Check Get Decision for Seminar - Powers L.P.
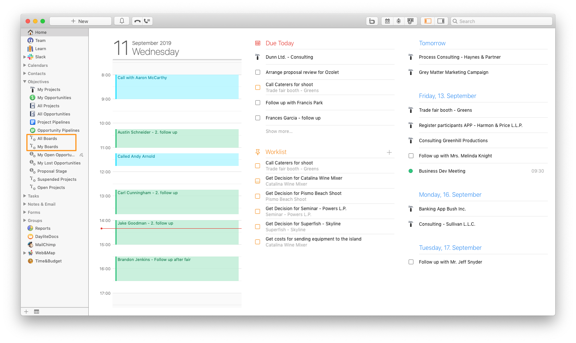 tap(258, 212)
